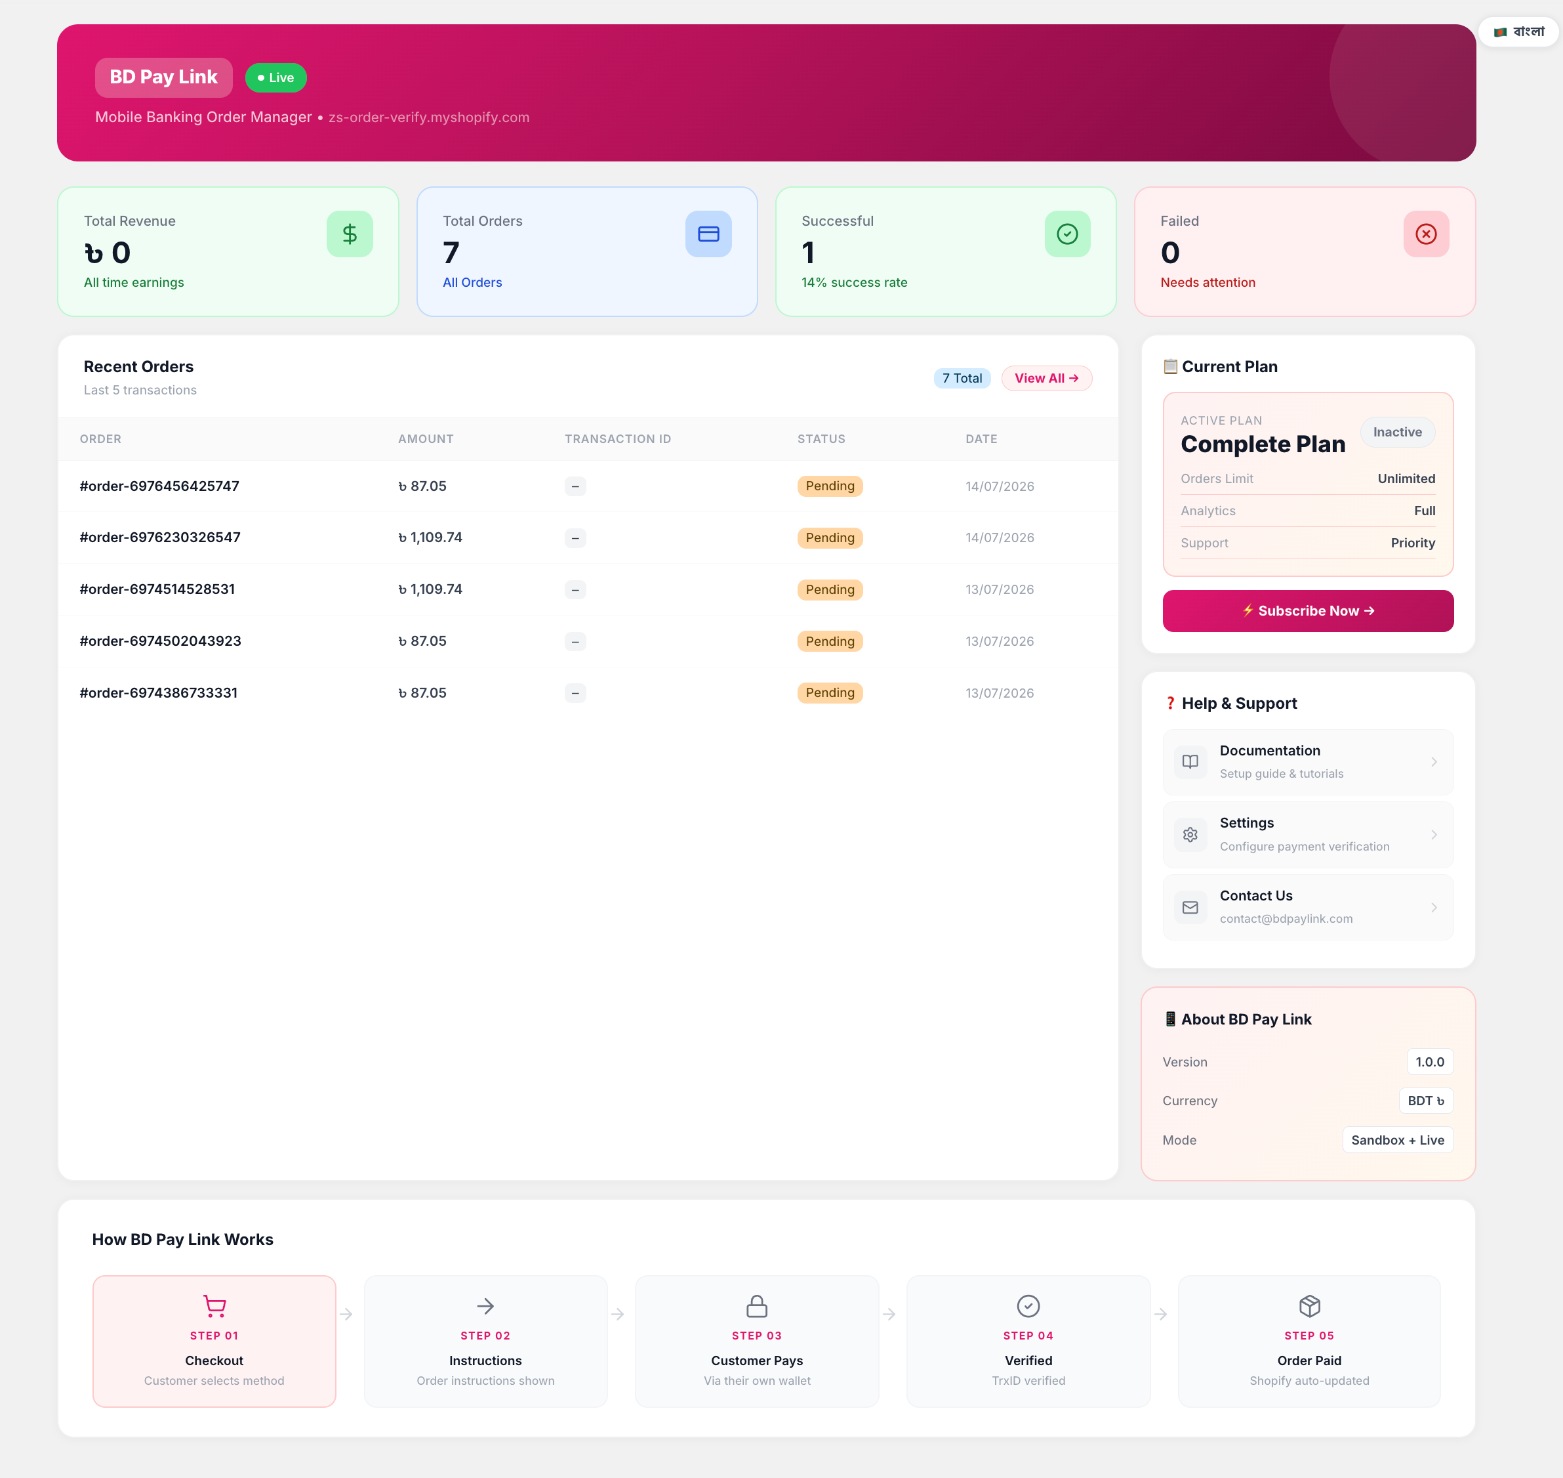Expand Documentation chevron arrow

(x=1434, y=762)
